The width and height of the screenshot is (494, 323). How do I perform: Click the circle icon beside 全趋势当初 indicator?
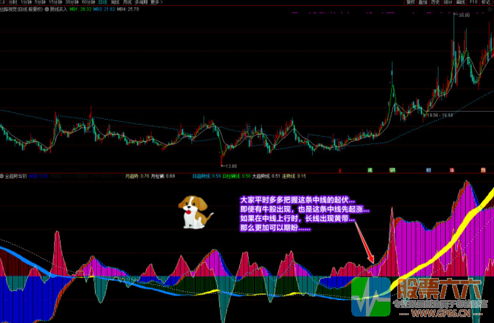tap(3, 175)
